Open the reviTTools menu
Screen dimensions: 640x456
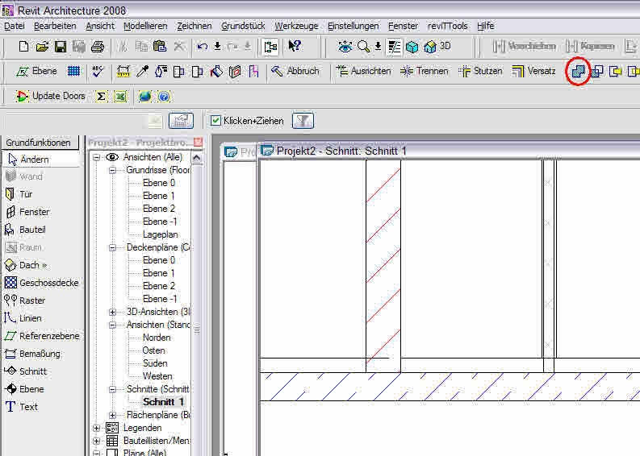point(448,26)
